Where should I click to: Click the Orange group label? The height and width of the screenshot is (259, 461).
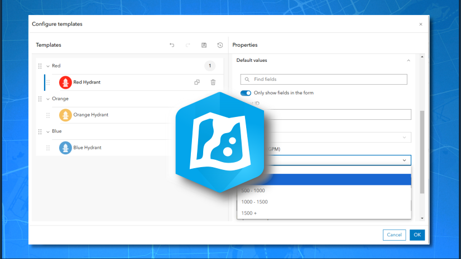[60, 99]
